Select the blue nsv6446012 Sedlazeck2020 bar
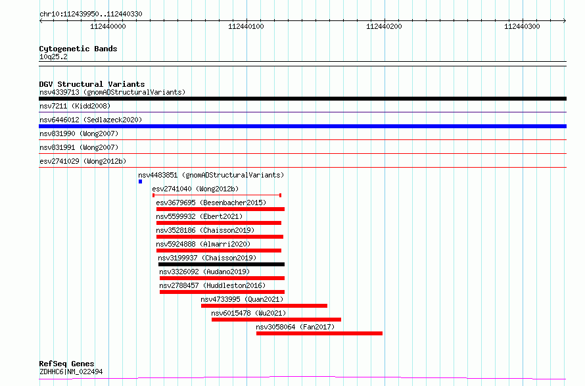This screenshot has width=585, height=386. [302, 126]
